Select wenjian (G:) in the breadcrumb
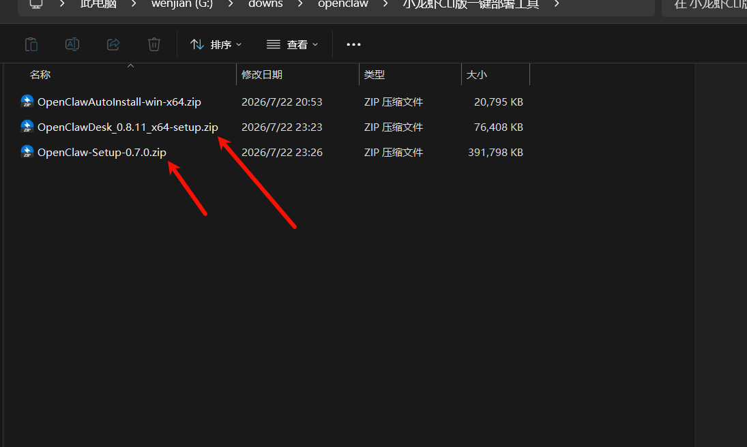The width and height of the screenshot is (747, 447). coord(182,4)
